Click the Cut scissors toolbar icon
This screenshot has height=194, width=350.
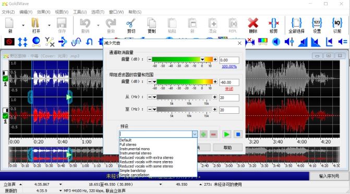coord(131,26)
